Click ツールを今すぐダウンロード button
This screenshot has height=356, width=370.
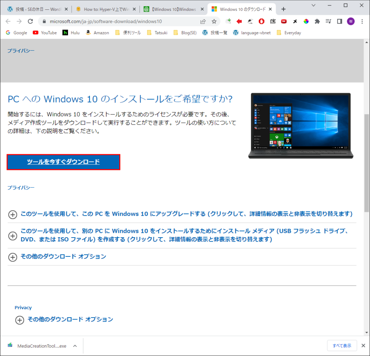(63, 162)
